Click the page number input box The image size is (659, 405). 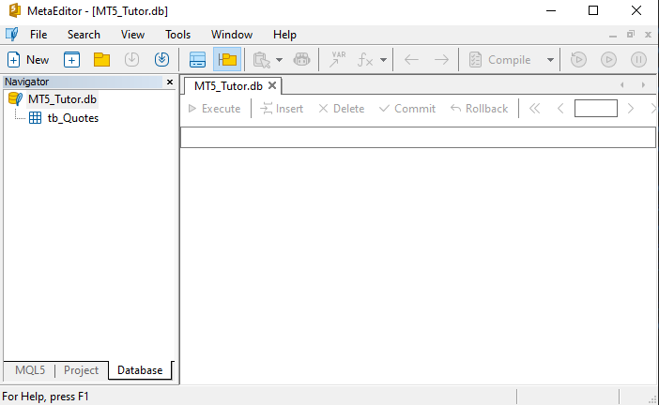(596, 108)
